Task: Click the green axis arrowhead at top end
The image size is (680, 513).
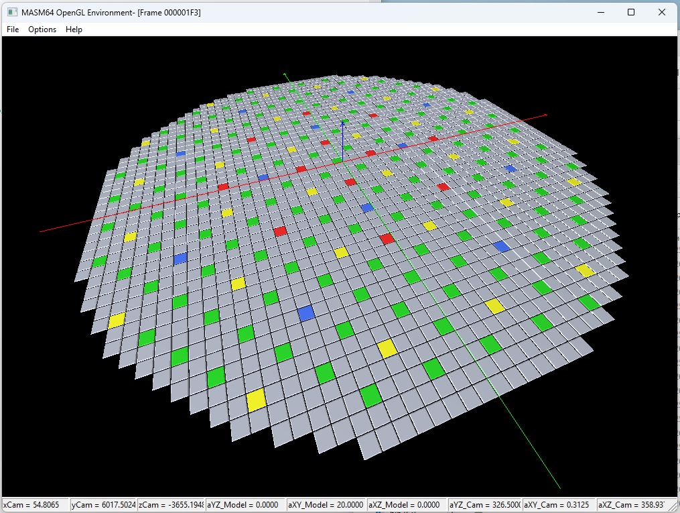Action: coord(285,75)
